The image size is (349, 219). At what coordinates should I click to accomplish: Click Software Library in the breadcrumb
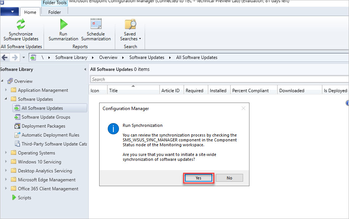71,57
